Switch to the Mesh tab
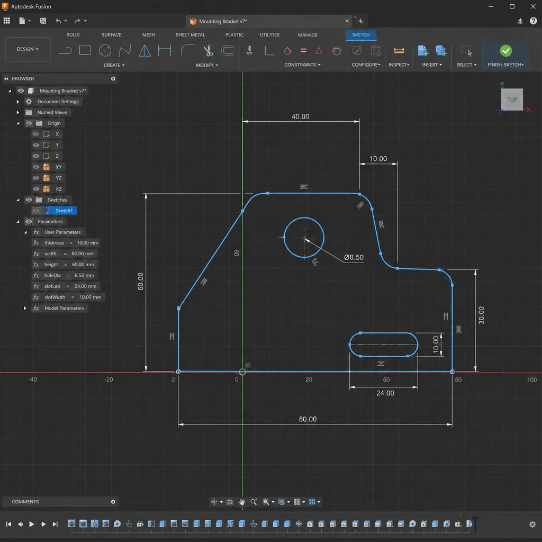 click(x=148, y=35)
